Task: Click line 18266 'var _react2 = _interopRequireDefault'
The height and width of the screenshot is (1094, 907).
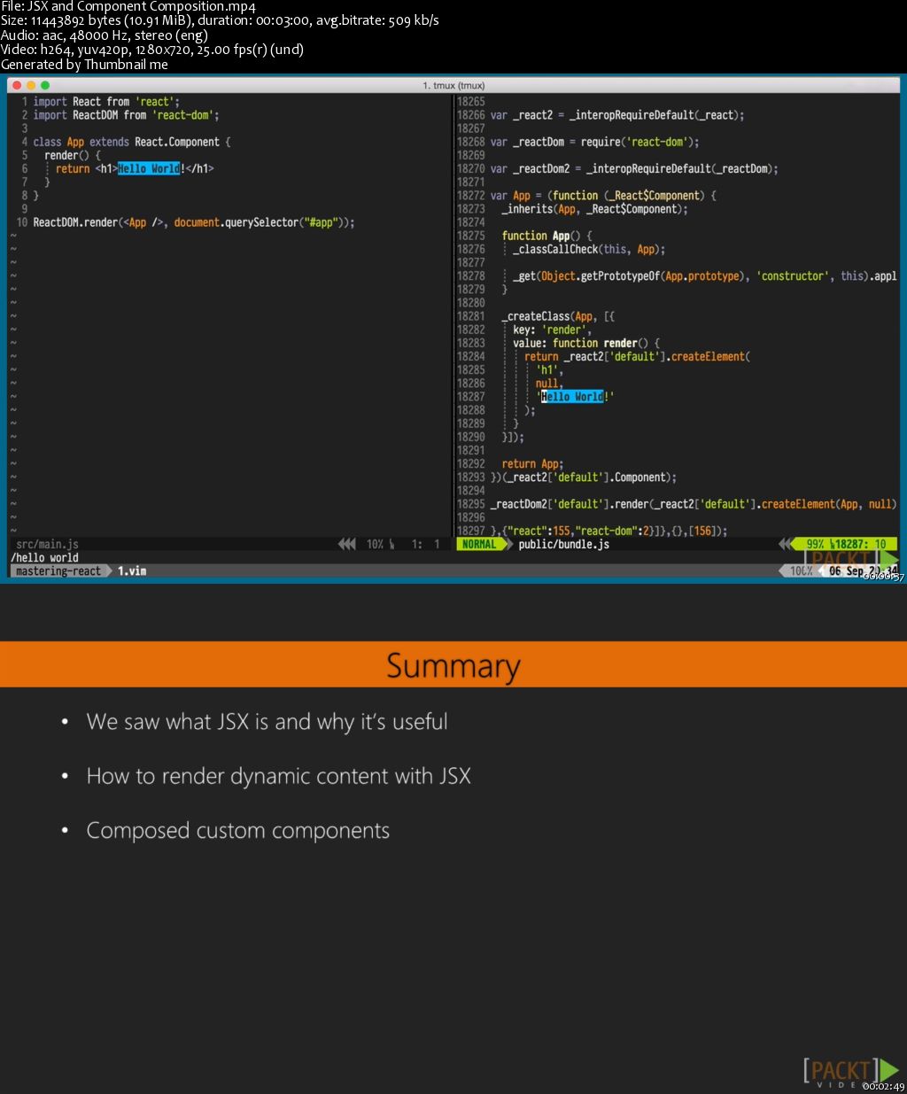Action: [617, 115]
